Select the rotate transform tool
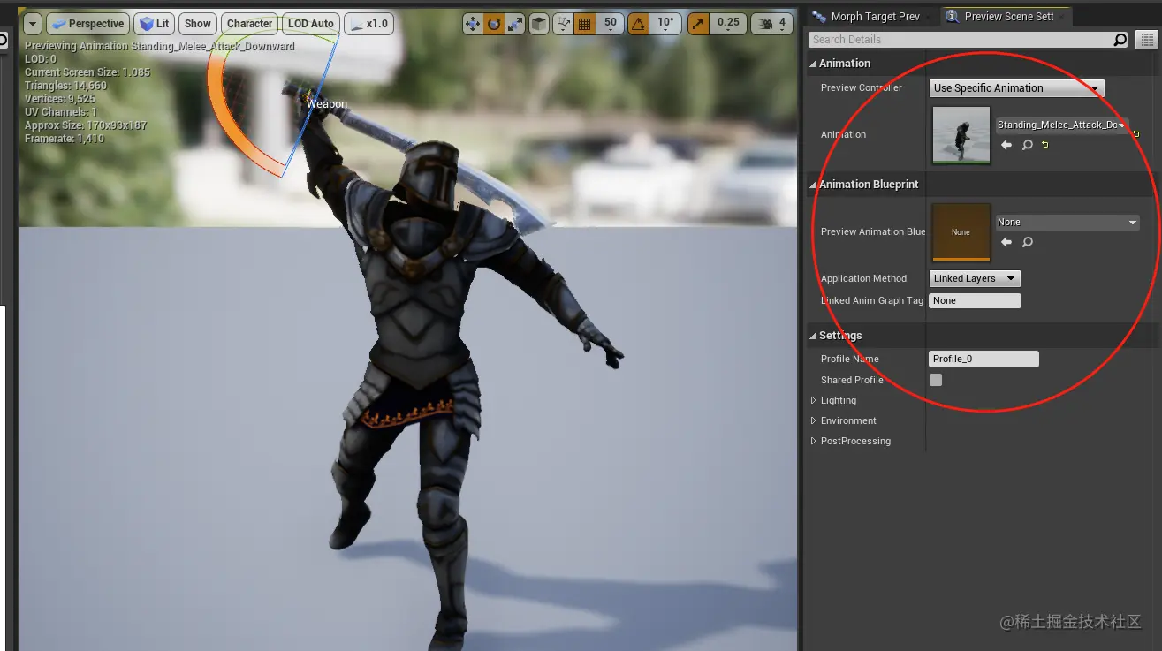The width and height of the screenshot is (1162, 651). tap(494, 24)
